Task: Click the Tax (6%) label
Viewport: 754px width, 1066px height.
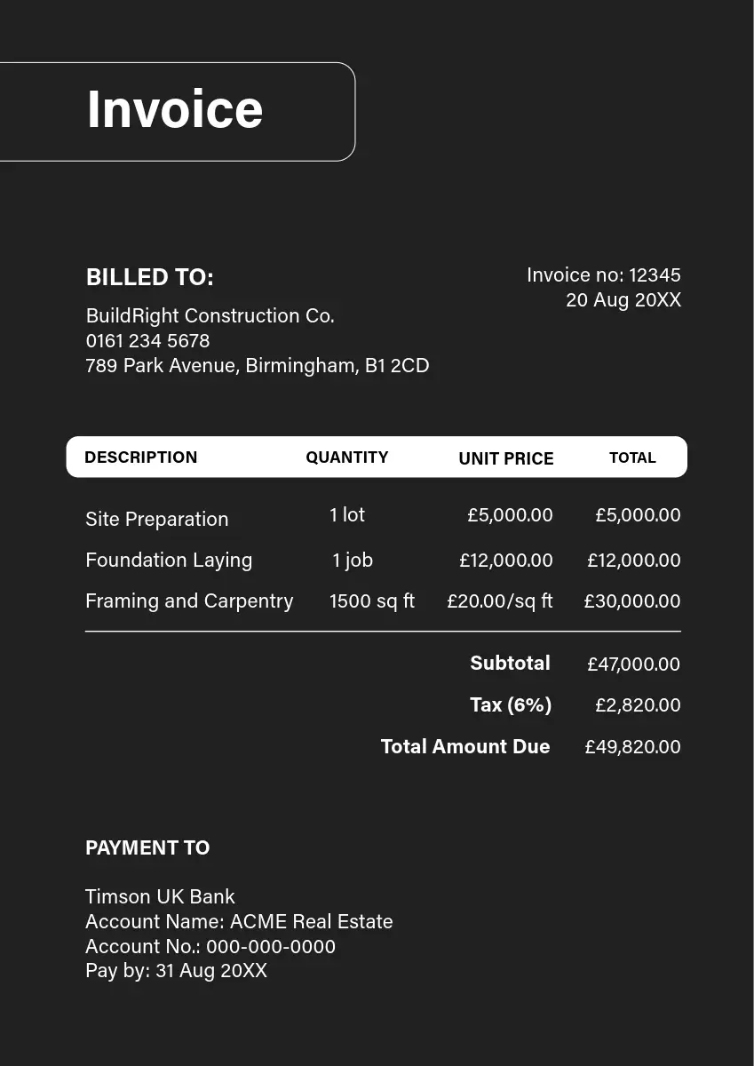Action: [511, 705]
